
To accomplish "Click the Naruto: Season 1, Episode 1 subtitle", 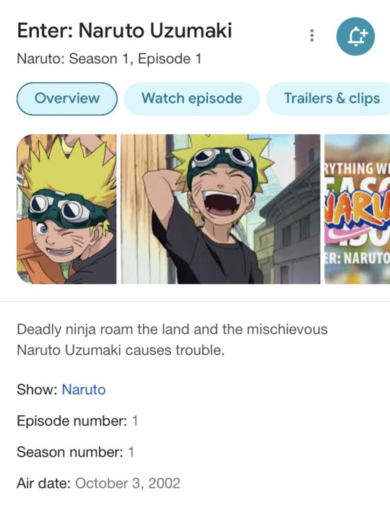I will [109, 59].
